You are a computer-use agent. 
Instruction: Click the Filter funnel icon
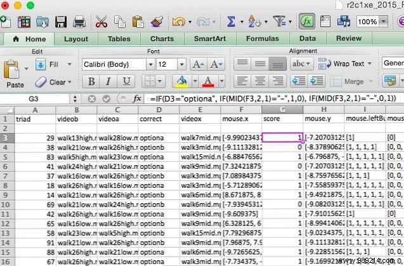[279, 22]
